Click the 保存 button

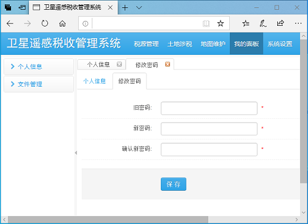pyautogui.click(x=174, y=184)
